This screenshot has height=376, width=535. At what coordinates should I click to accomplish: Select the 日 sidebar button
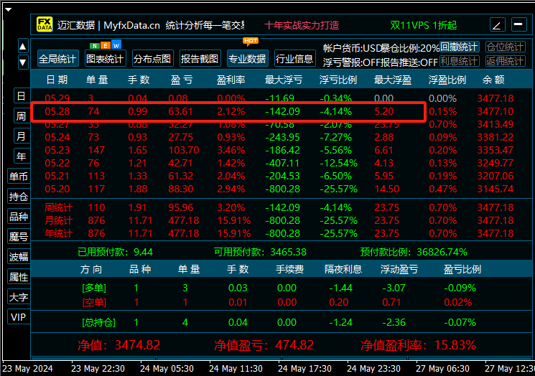coord(22,95)
